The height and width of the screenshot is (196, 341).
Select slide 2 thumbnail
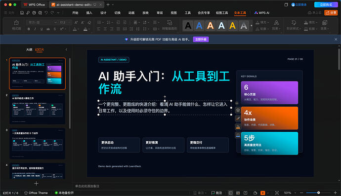tap(37, 109)
